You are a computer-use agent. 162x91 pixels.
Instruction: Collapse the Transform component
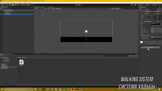[x=140, y=14]
